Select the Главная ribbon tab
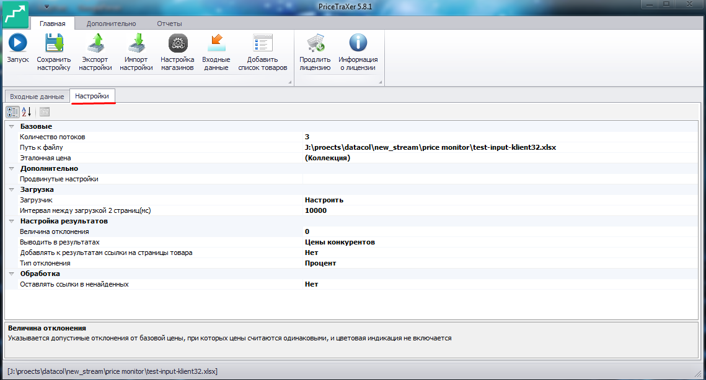This screenshot has height=380, width=706. coord(52,24)
